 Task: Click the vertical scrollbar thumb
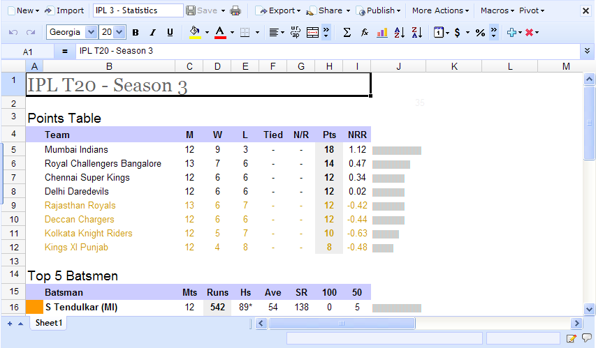589,123
